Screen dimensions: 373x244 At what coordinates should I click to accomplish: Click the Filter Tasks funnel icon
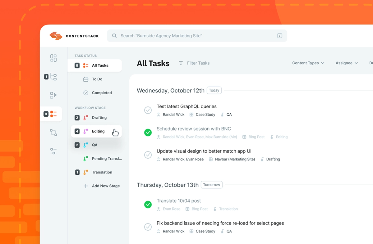pos(181,63)
